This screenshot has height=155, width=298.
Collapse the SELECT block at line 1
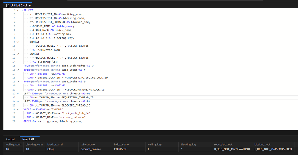(18, 10)
